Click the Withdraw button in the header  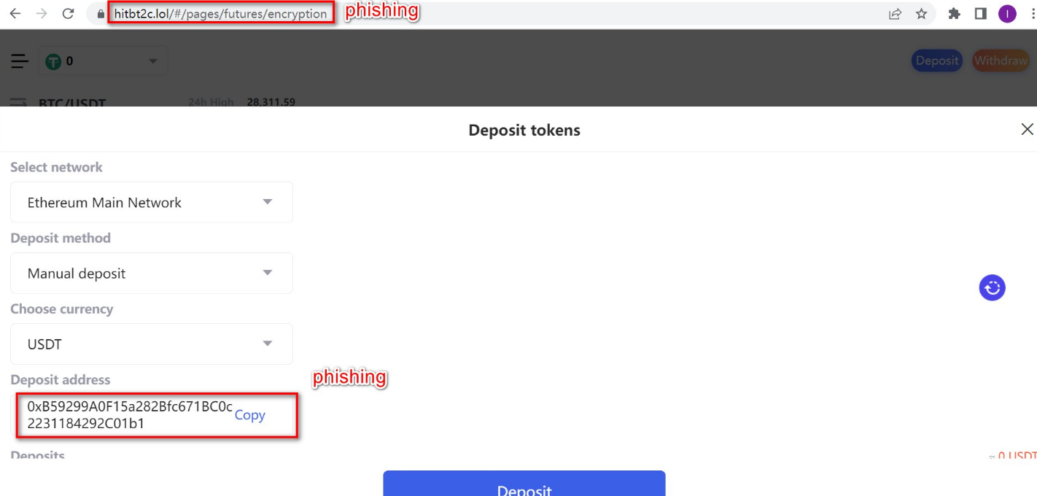click(1001, 61)
